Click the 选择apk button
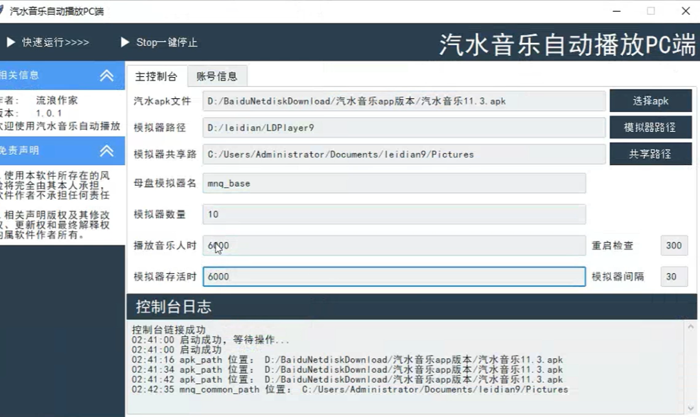 coord(651,101)
